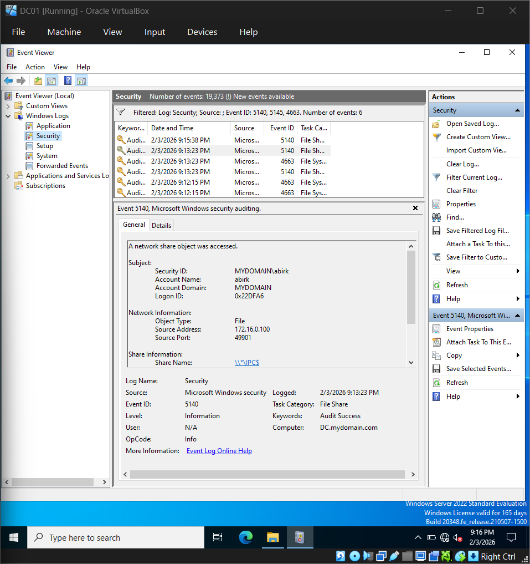Sort by the Event ID column header
This screenshot has width=530, height=564.
[281, 128]
